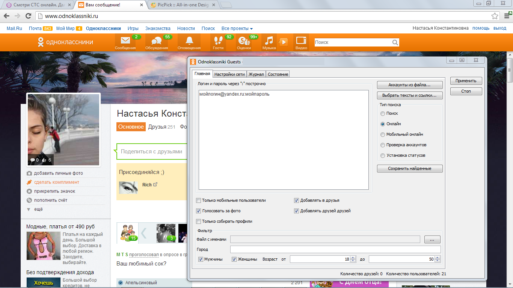Screen dimensions: 513x288
Task: Select Установка статусов radio button
Action: pos(383,155)
